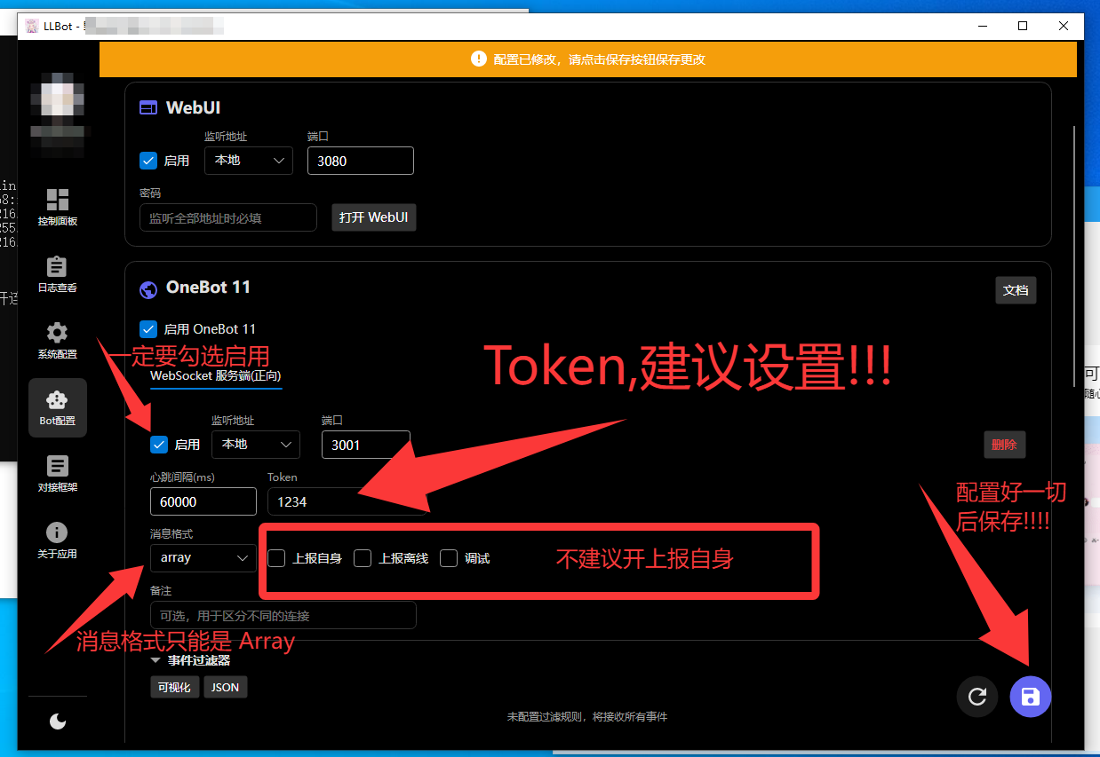Toggle the WebUI 启用 checkbox

[149, 162]
